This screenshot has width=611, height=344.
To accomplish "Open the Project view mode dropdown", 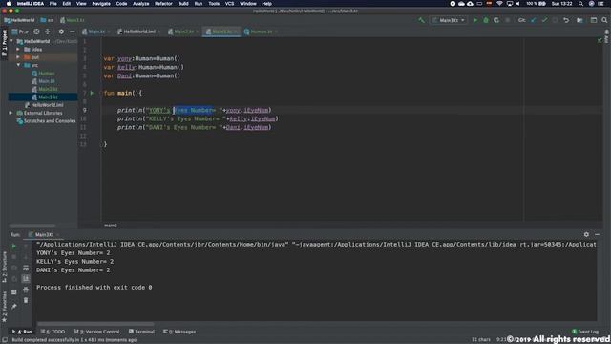I will click(20, 32).
